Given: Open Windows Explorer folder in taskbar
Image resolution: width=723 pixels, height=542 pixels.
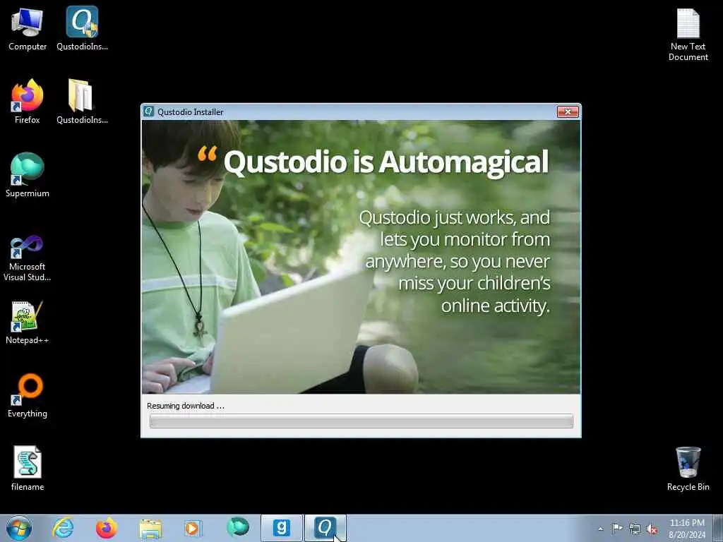Looking at the screenshot, I should pos(150,528).
